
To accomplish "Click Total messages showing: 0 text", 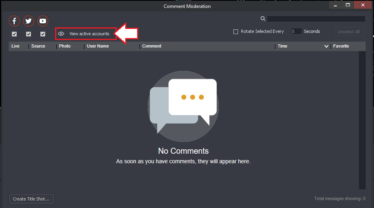I will coord(340,198).
